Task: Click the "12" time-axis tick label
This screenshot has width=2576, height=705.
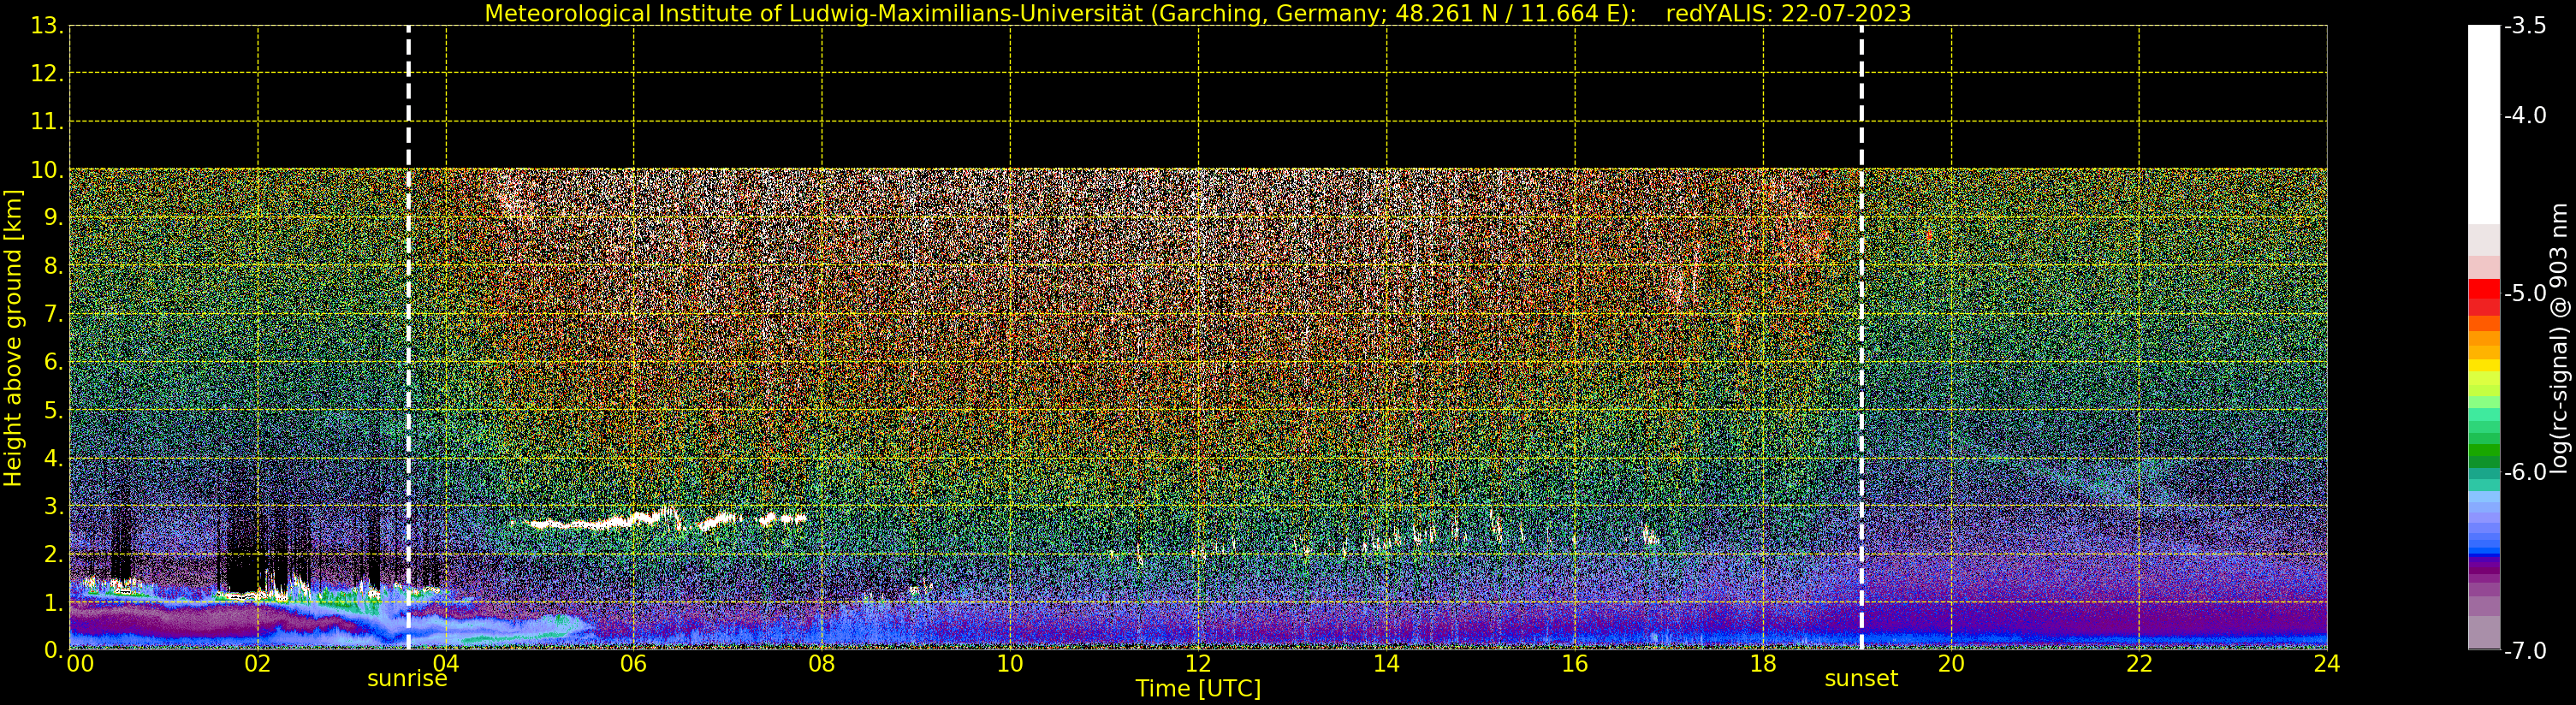Action: click(x=1198, y=664)
